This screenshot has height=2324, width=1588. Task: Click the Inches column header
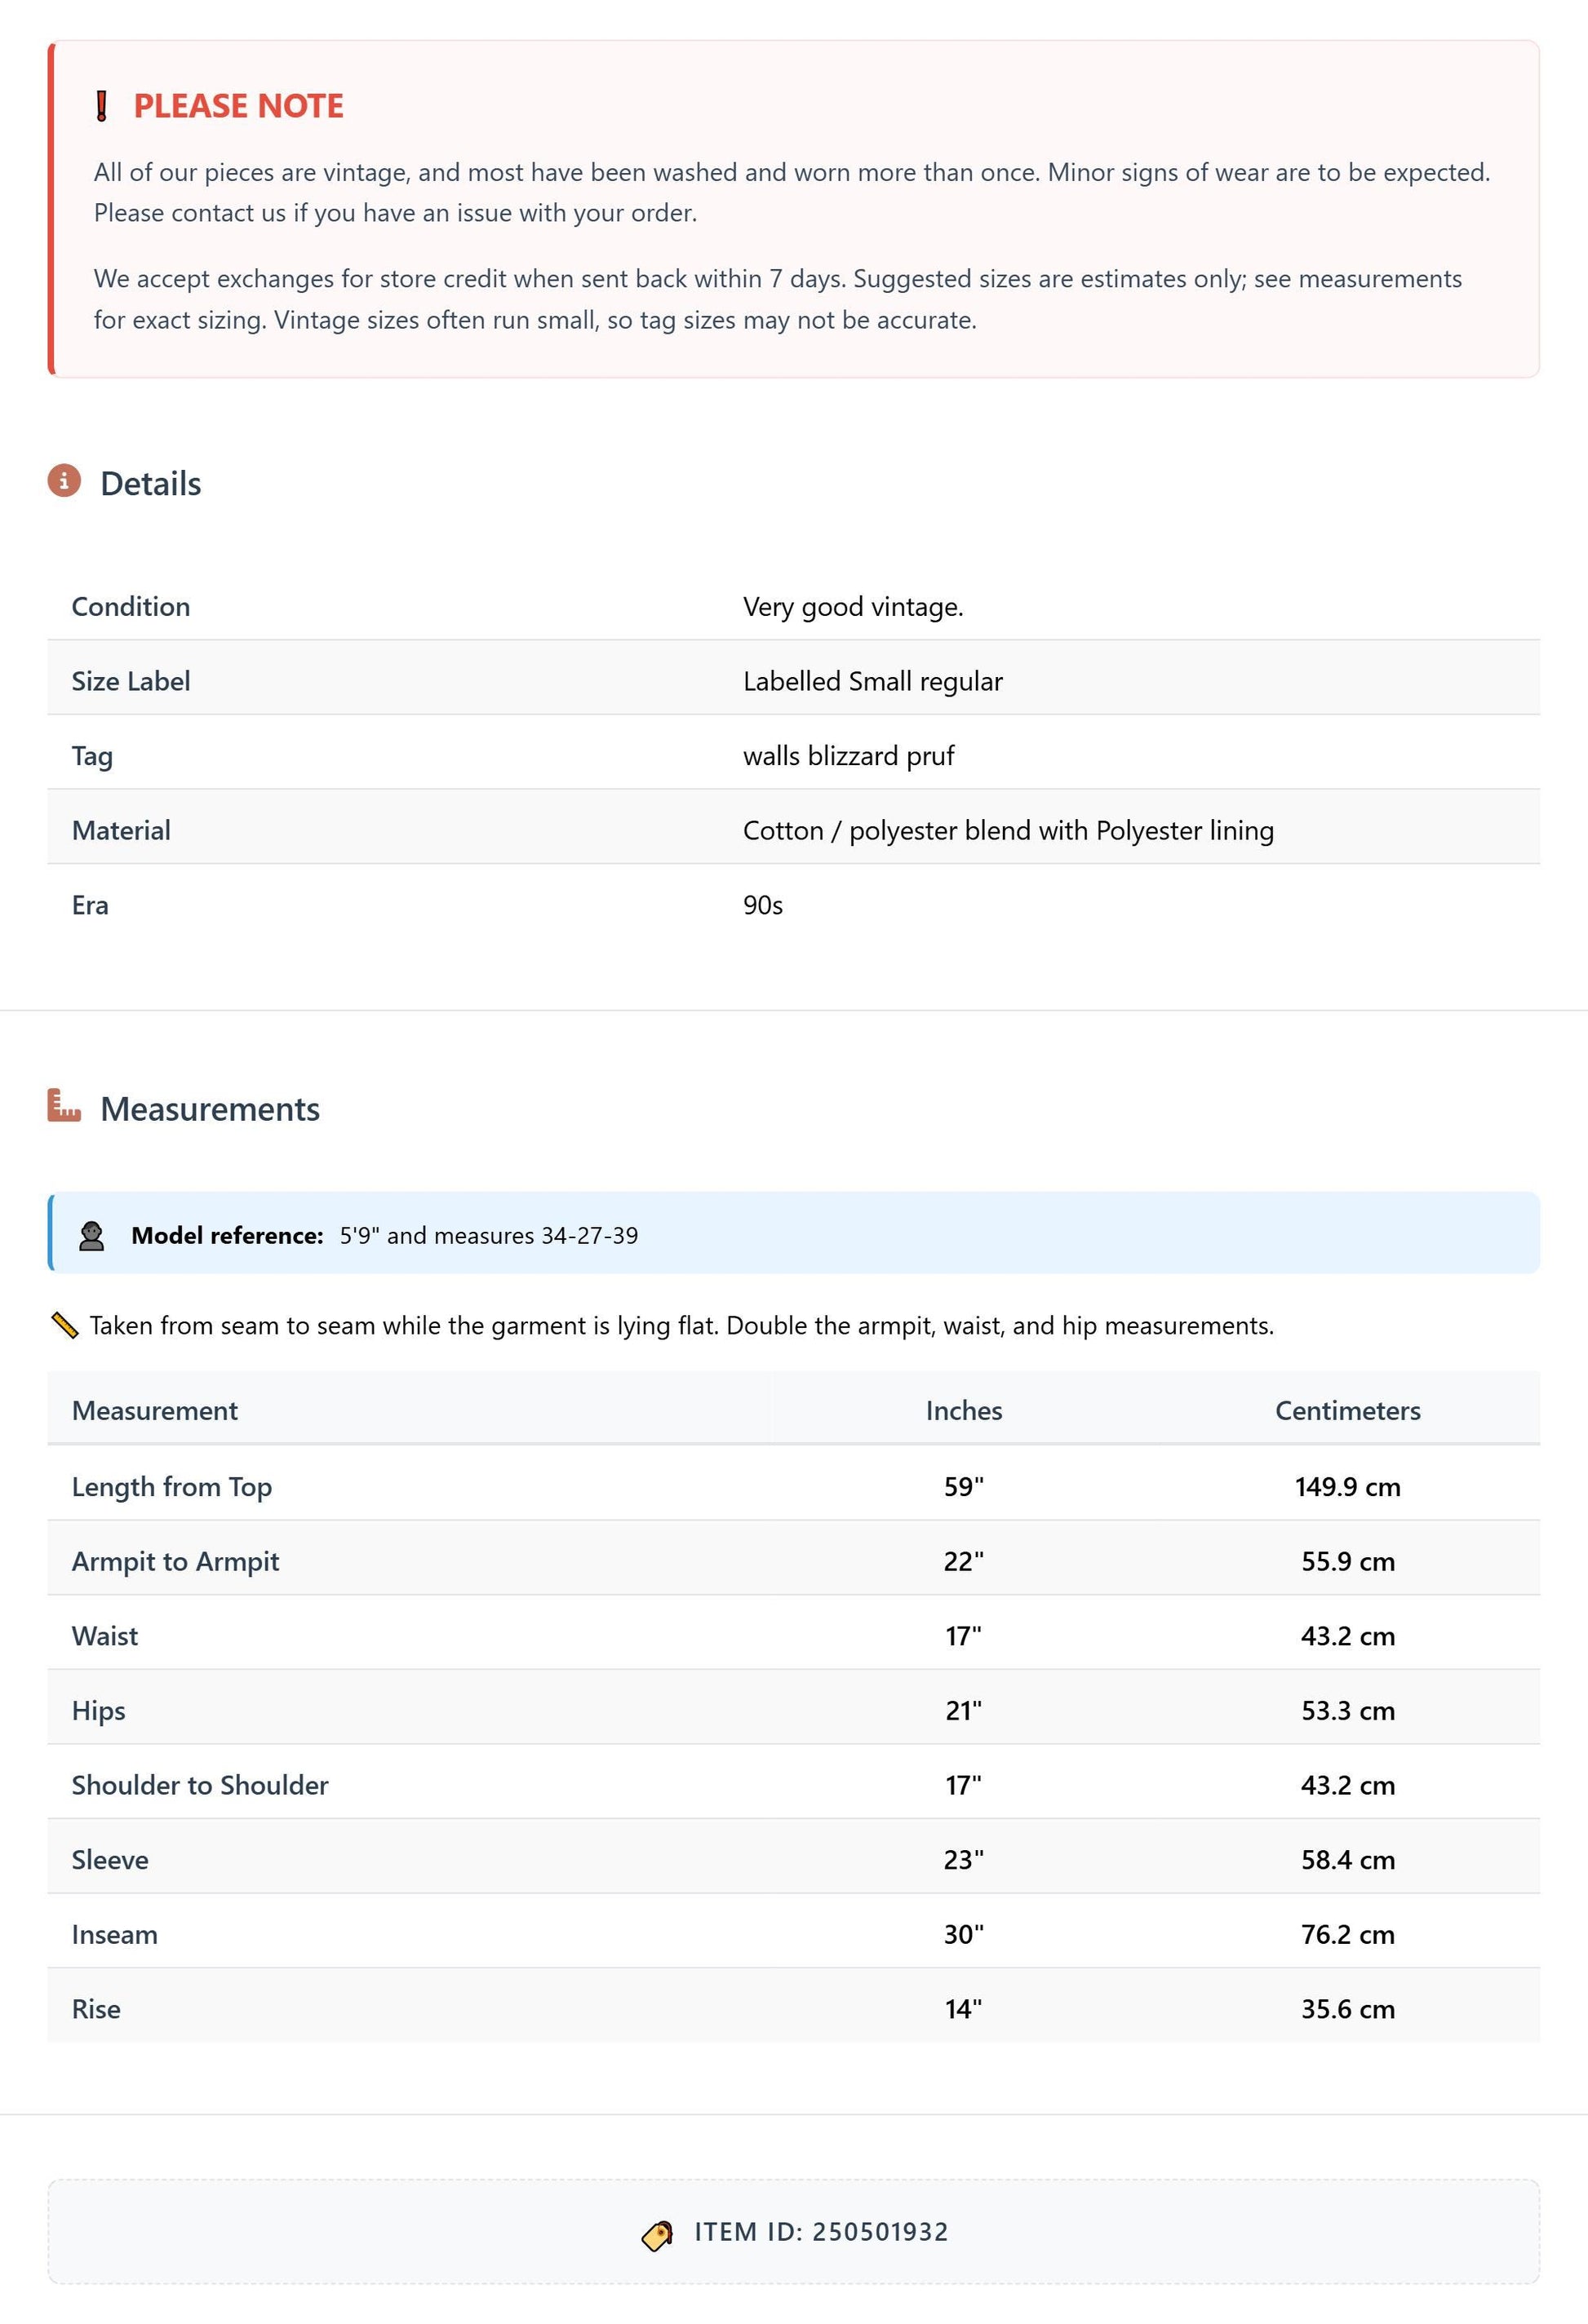(964, 1410)
